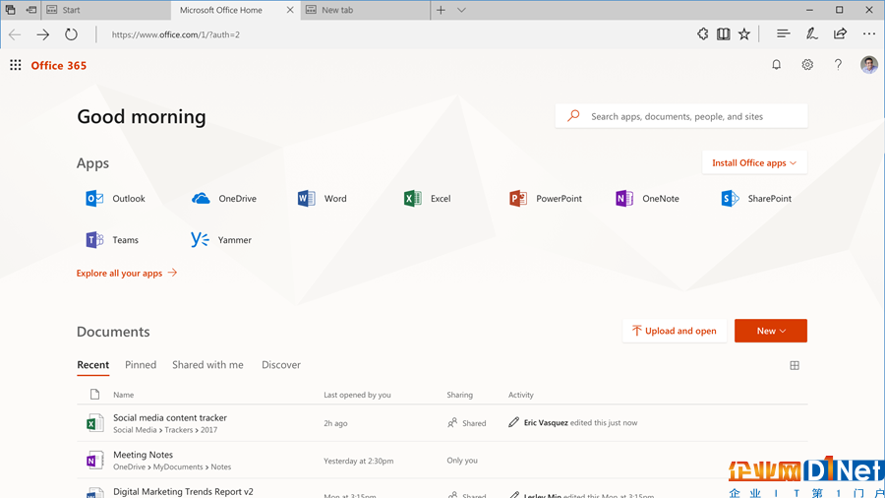The height and width of the screenshot is (498, 885).
Task: Select the Start browser tab
Action: [105, 10]
